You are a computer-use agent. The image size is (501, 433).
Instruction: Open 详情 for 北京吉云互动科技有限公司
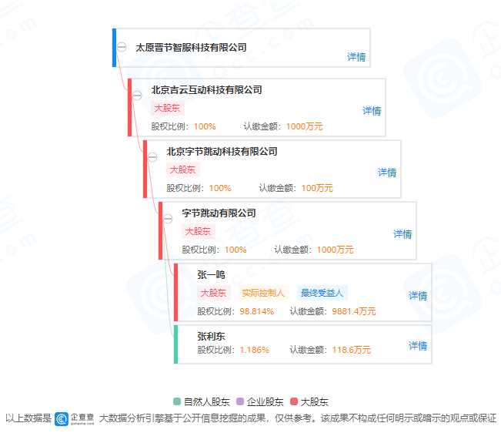pyautogui.click(x=372, y=111)
